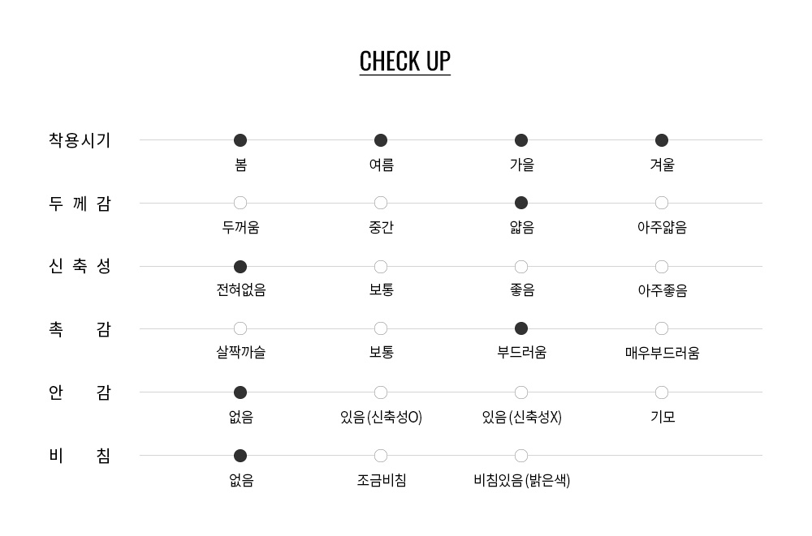Choose 매우부드러움 texture option circle
This screenshot has height=536, width=812.
click(x=662, y=328)
